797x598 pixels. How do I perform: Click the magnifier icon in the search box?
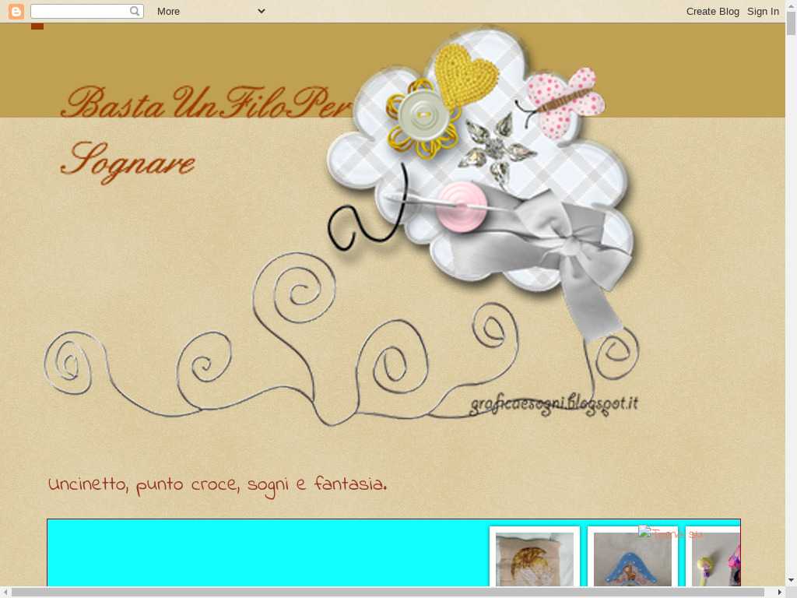point(135,11)
